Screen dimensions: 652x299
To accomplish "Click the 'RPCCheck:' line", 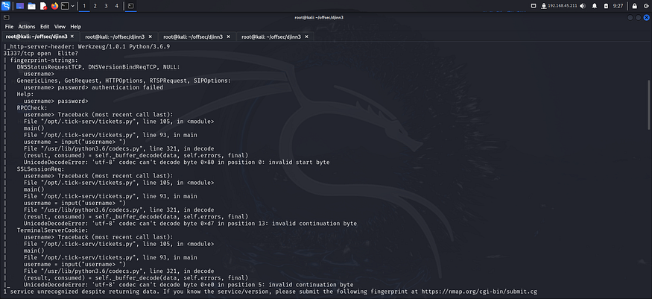I will click(32, 107).
